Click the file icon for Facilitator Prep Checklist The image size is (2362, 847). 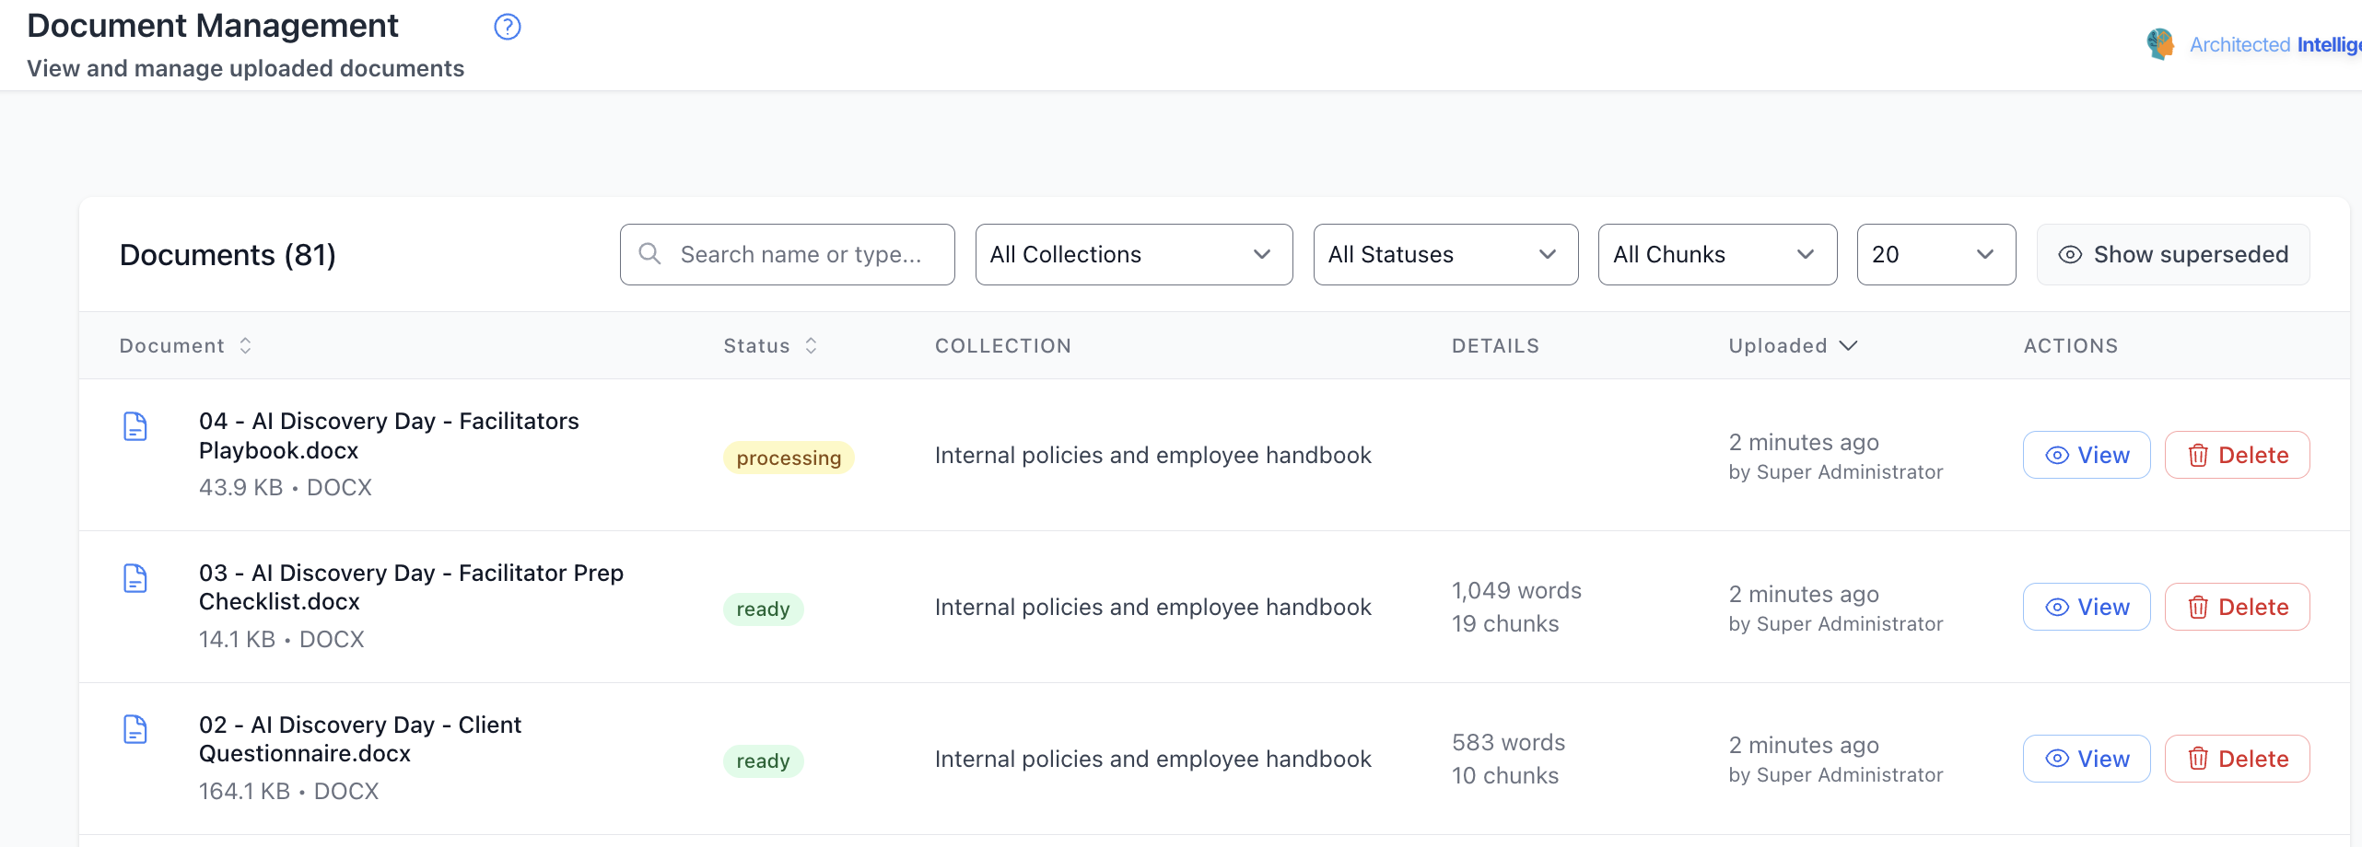(x=135, y=578)
